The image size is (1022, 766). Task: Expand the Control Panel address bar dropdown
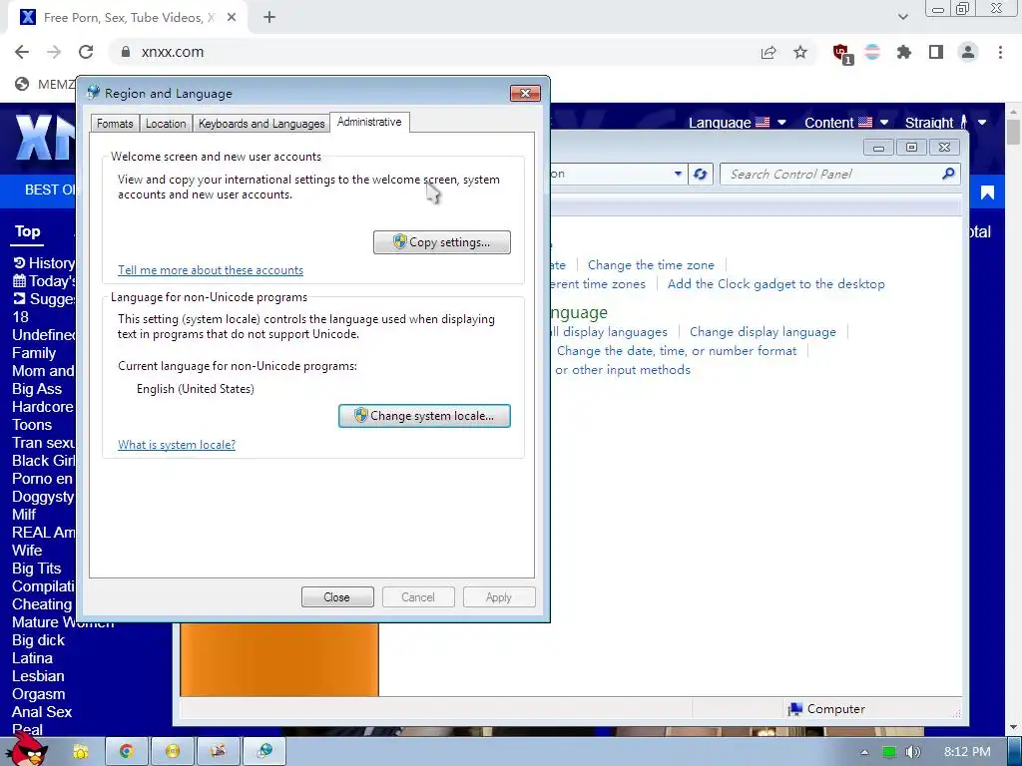tap(678, 174)
